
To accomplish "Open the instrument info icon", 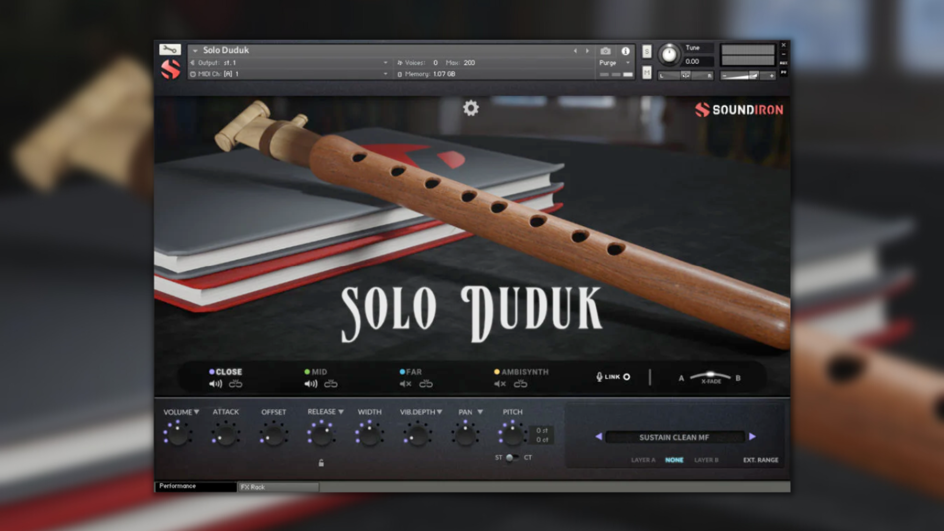I will tap(625, 51).
